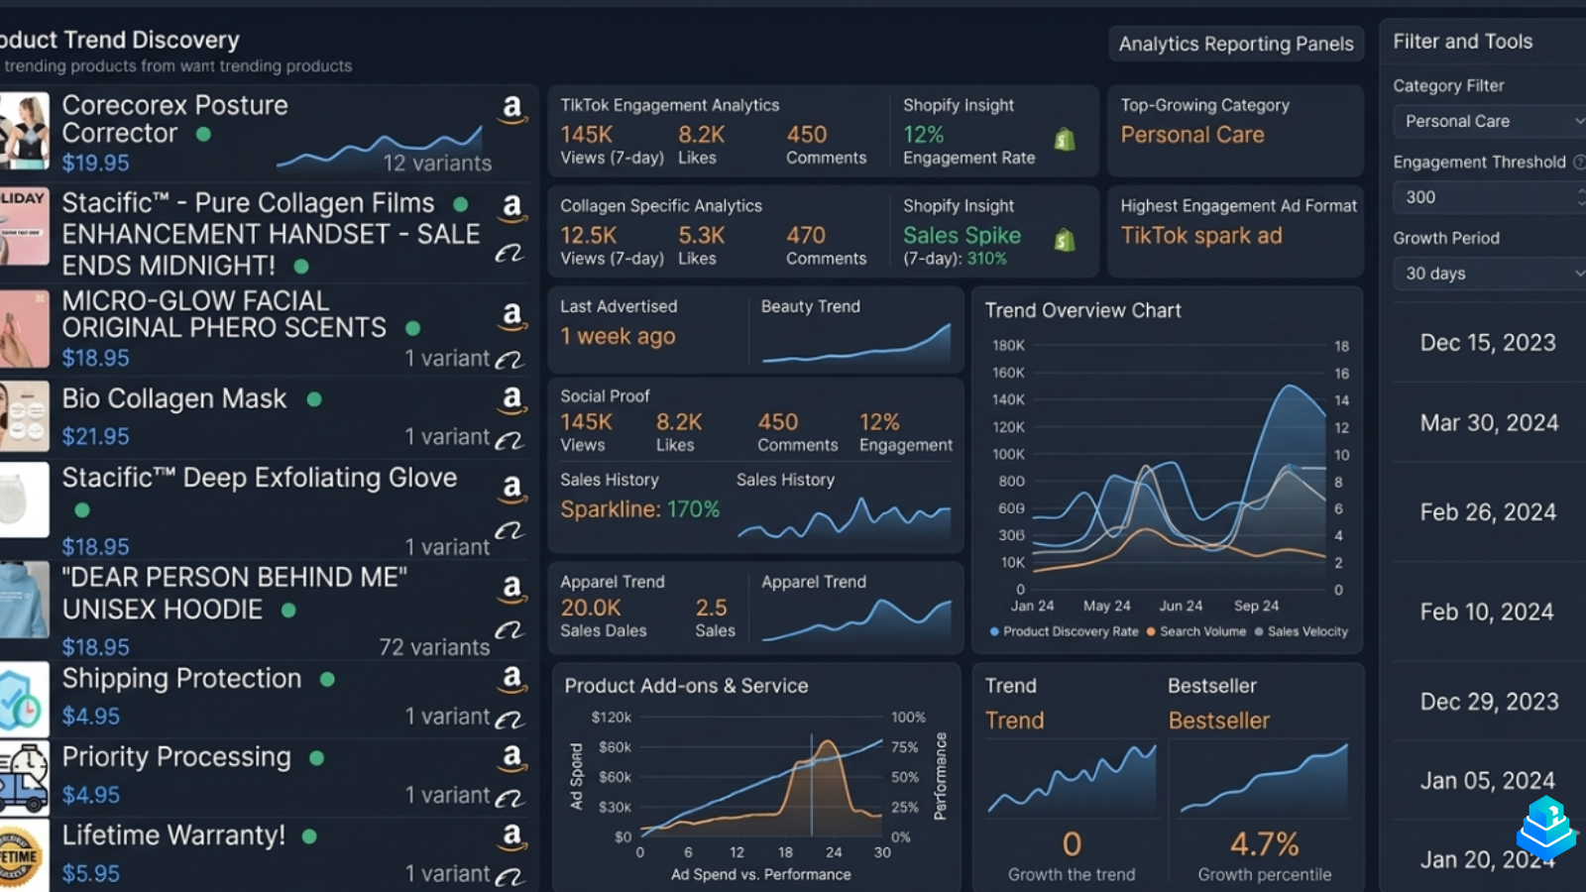This screenshot has height=892, width=1586.
Task: Click swoosh icon on Lifetime Warranty row
Action: coord(510,876)
